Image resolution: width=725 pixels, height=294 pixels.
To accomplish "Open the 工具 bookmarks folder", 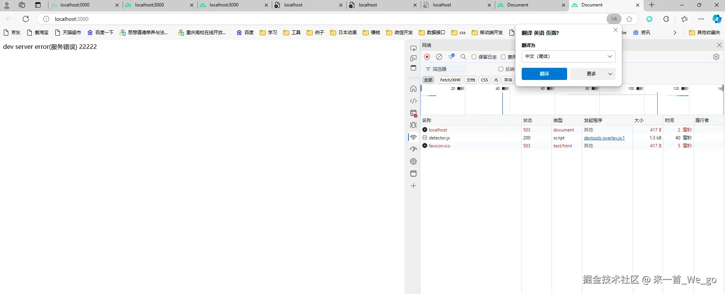I will point(292,33).
